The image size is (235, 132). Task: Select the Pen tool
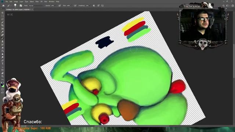click(x=3, y=60)
